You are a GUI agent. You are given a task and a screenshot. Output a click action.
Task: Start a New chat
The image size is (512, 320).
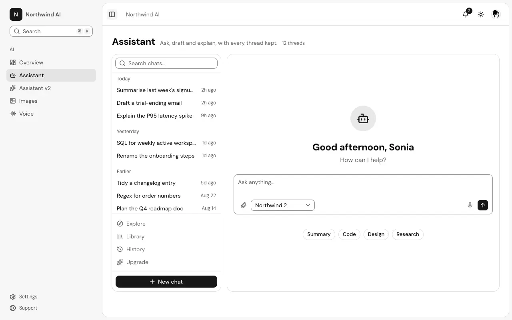point(166,282)
